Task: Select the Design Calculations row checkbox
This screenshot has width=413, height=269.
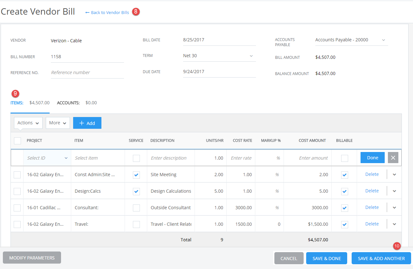Action: [17, 191]
